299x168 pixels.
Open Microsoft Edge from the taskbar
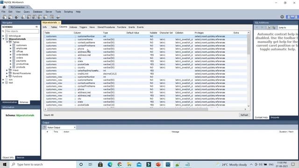pos(110,164)
